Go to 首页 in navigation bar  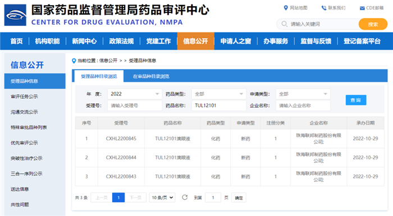pos(16,41)
